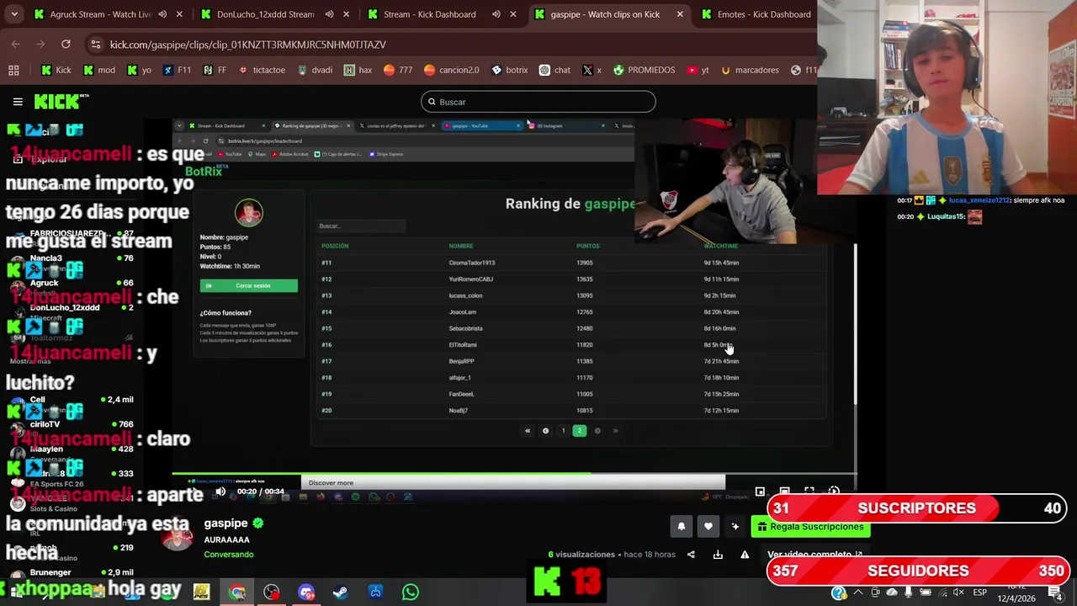The image size is (1077, 606).
Task: Open the dvadi bookmark
Action: (x=315, y=70)
